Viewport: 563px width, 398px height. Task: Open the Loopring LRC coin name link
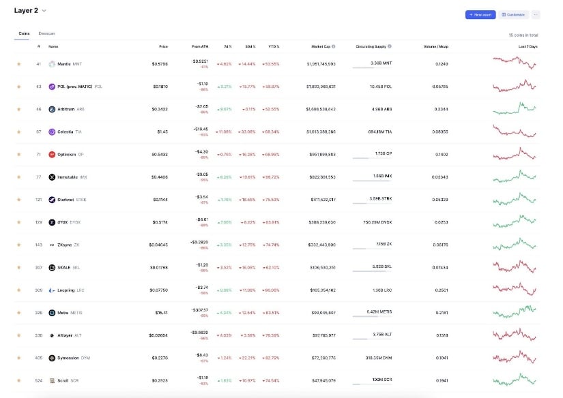click(71, 290)
